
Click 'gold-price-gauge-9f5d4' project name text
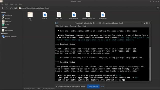[129, 58]
